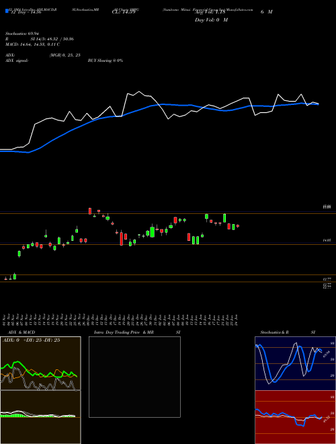Click the blue 12-day SMA legend square
The image size is (336, 444).
click(x=7, y=11)
